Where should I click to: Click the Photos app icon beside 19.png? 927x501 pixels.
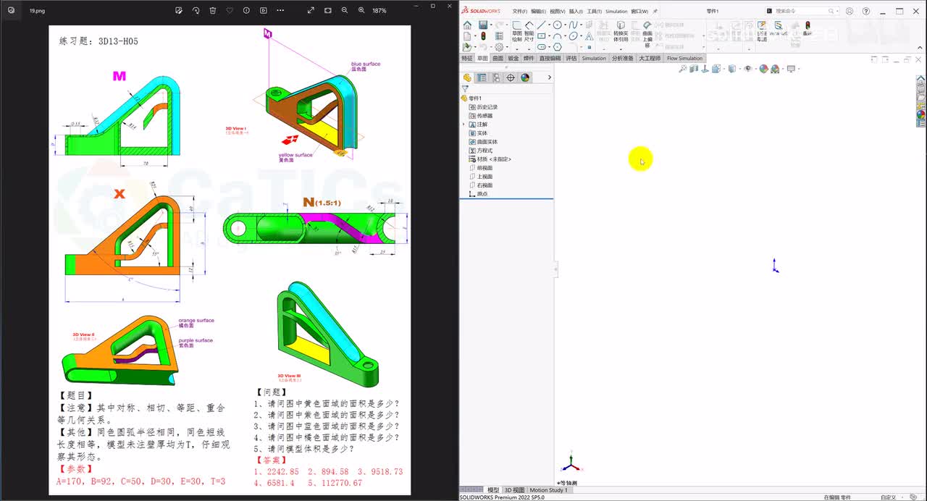[x=11, y=11]
